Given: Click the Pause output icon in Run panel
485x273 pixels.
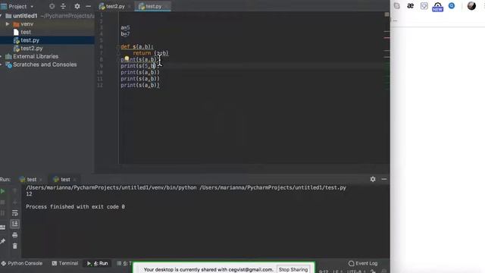Looking at the screenshot, I should 2,213.
